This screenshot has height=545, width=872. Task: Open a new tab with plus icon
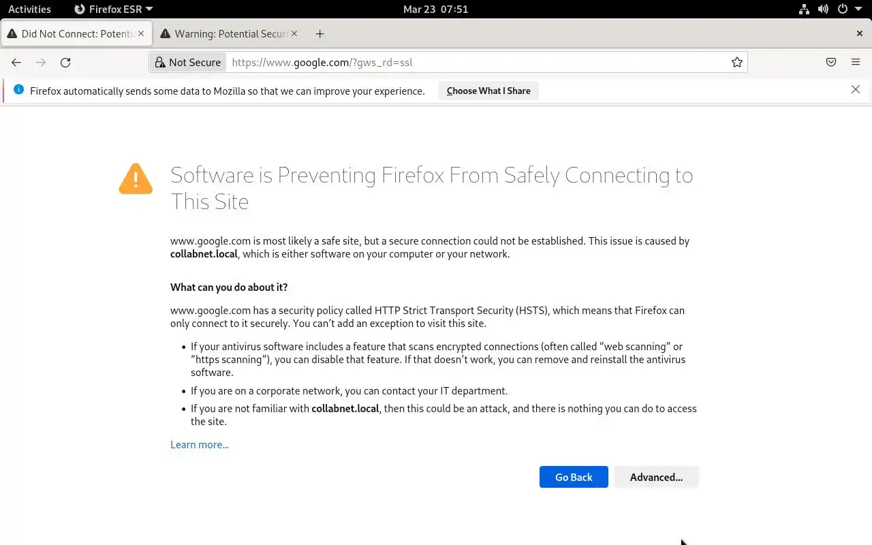[x=320, y=34]
